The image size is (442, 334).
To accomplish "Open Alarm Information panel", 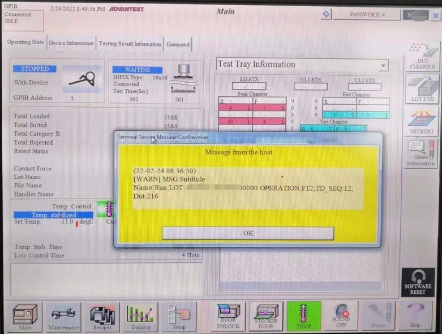I will 422,153.
